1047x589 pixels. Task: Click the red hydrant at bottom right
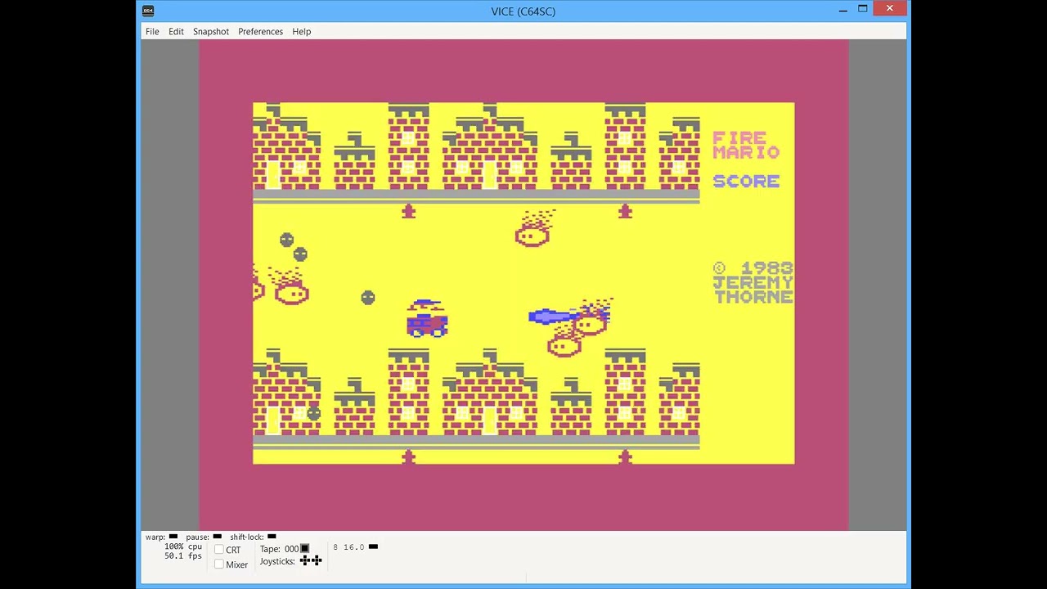(x=625, y=456)
